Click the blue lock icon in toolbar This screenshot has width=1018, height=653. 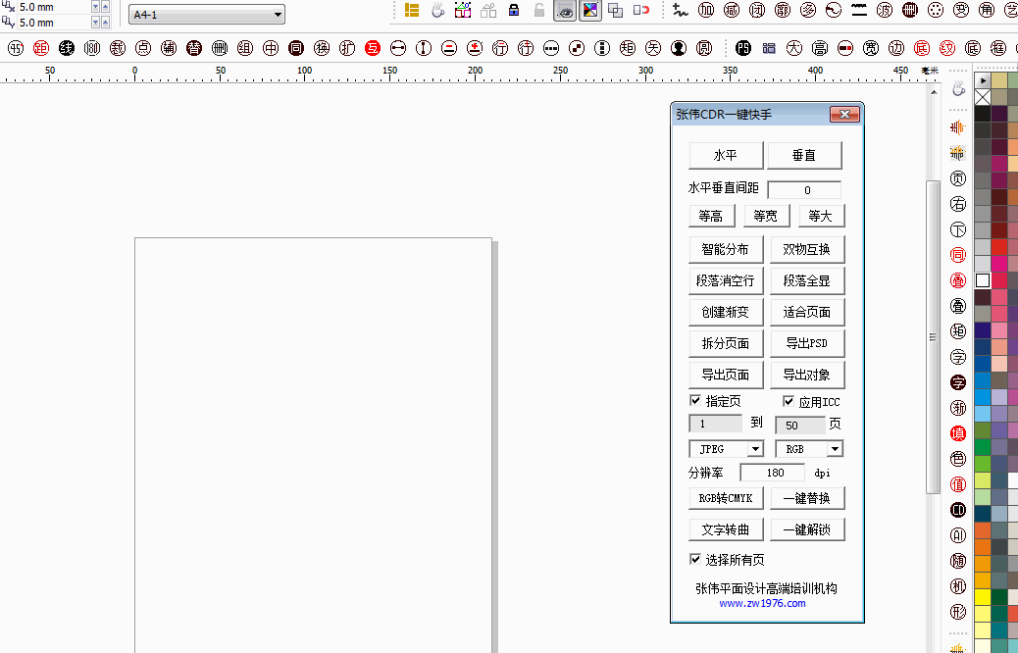(514, 11)
